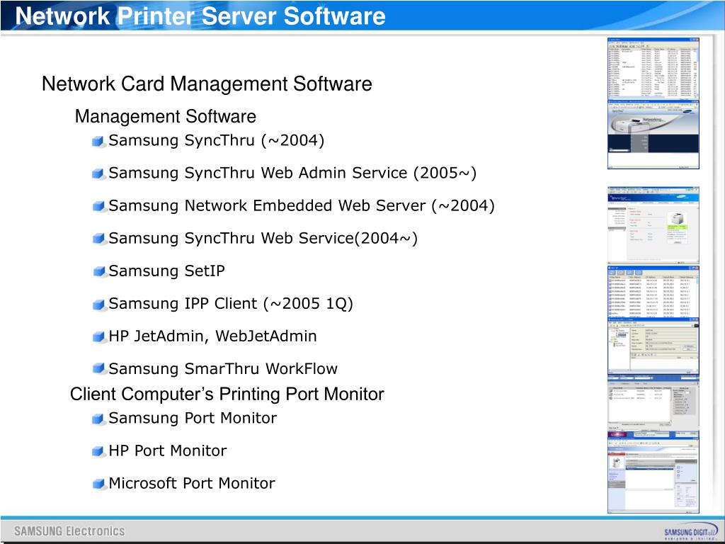
Task: Open the embedded web server screenshot with green status
Action: (653, 225)
